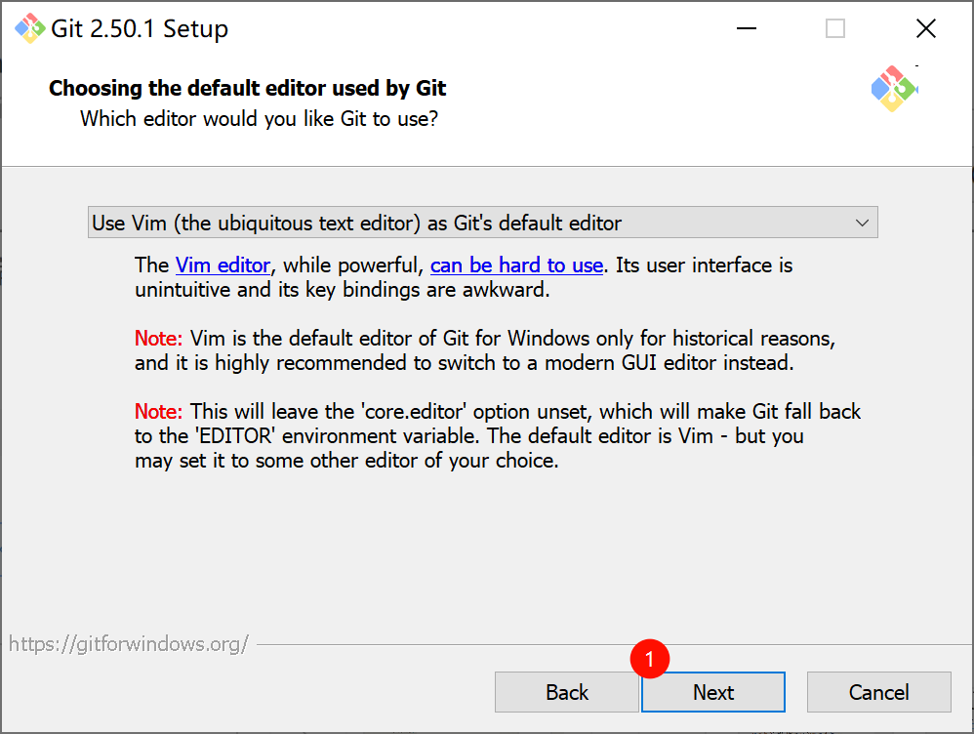Click the Git for Windows logo in header

[894, 89]
